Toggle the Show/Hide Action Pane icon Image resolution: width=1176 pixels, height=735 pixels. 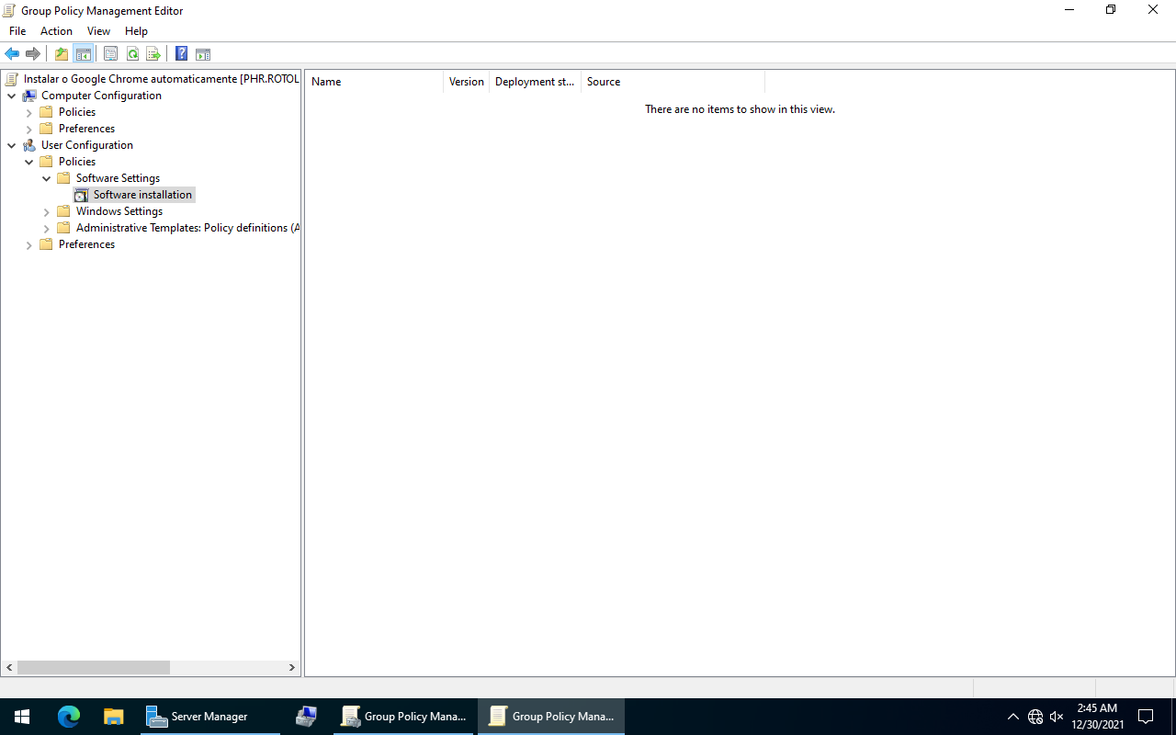pyautogui.click(x=203, y=54)
